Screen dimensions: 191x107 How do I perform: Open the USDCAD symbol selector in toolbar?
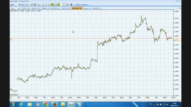(21, 5)
